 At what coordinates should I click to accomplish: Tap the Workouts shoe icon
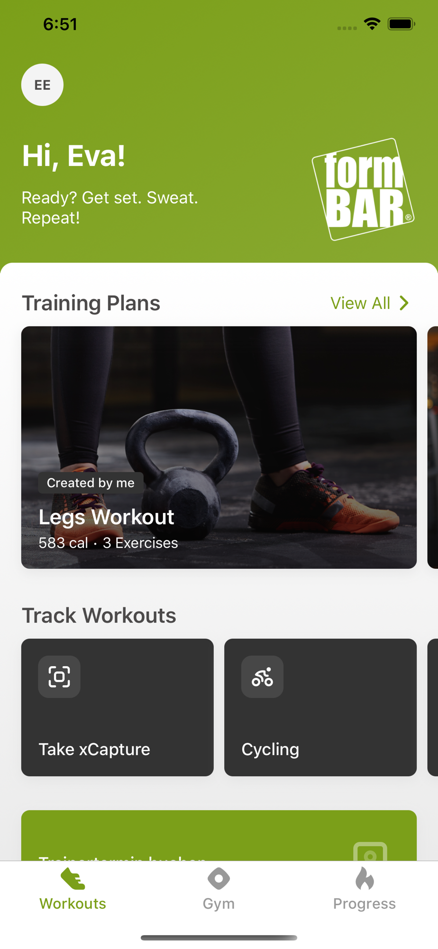73,879
